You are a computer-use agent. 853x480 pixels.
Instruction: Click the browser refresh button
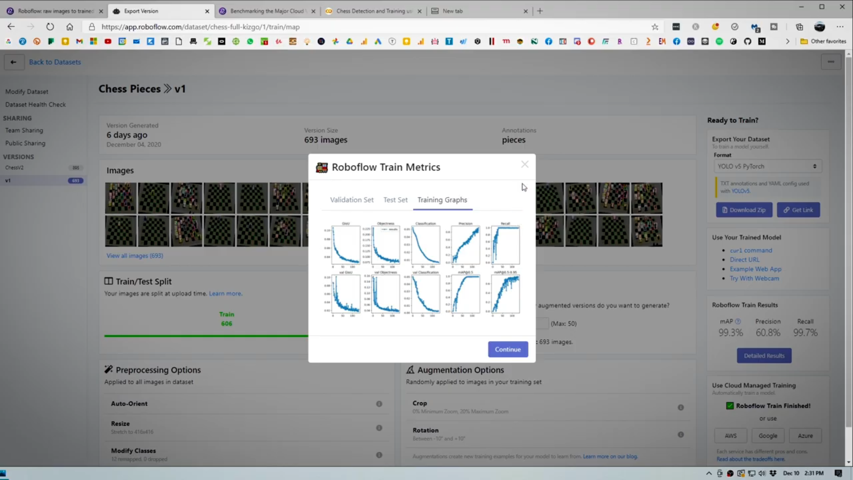click(x=50, y=27)
